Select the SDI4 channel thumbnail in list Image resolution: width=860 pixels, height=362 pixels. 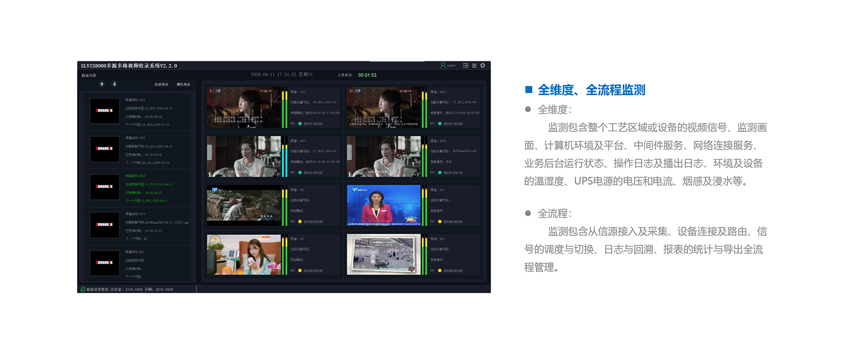tap(105, 225)
